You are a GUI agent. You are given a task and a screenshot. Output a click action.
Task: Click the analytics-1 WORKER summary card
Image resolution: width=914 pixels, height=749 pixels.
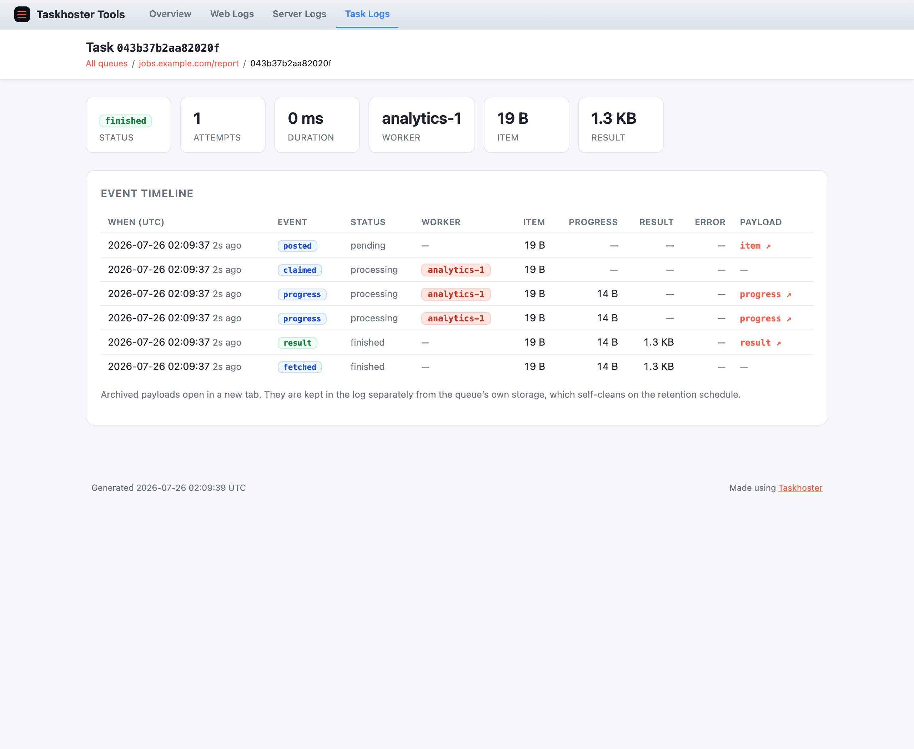(422, 125)
